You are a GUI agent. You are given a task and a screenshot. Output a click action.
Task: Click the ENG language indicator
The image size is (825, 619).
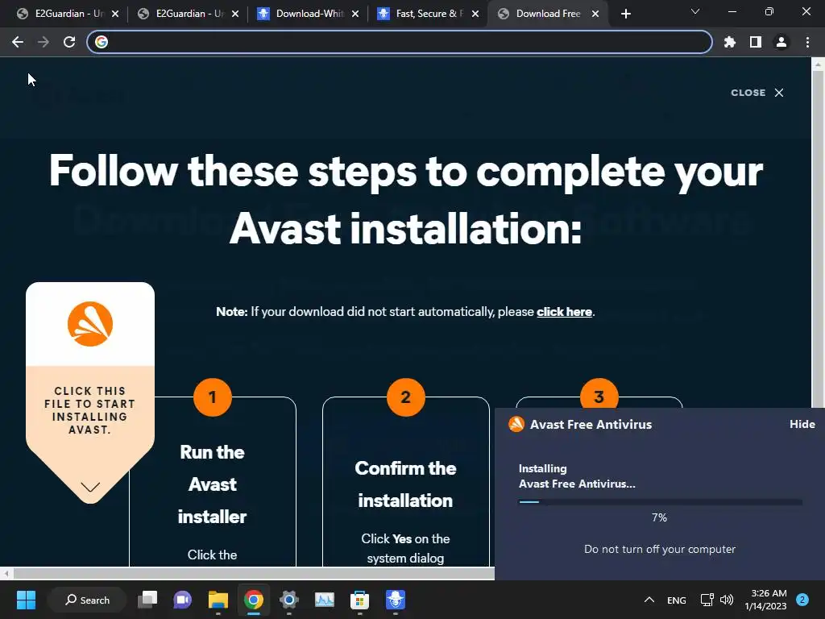(677, 600)
